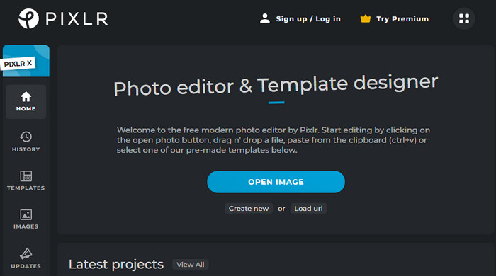Click the gold Premium crown icon
Screen dimensions: 496x276
click(x=366, y=18)
